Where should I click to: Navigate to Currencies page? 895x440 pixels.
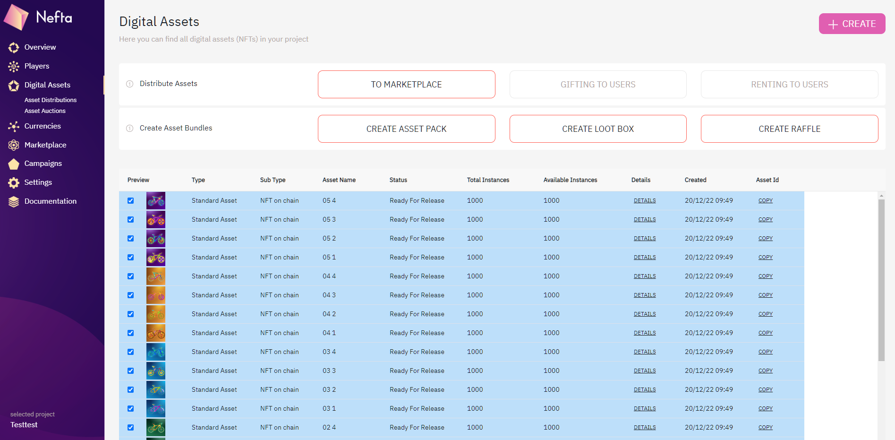pyautogui.click(x=43, y=126)
